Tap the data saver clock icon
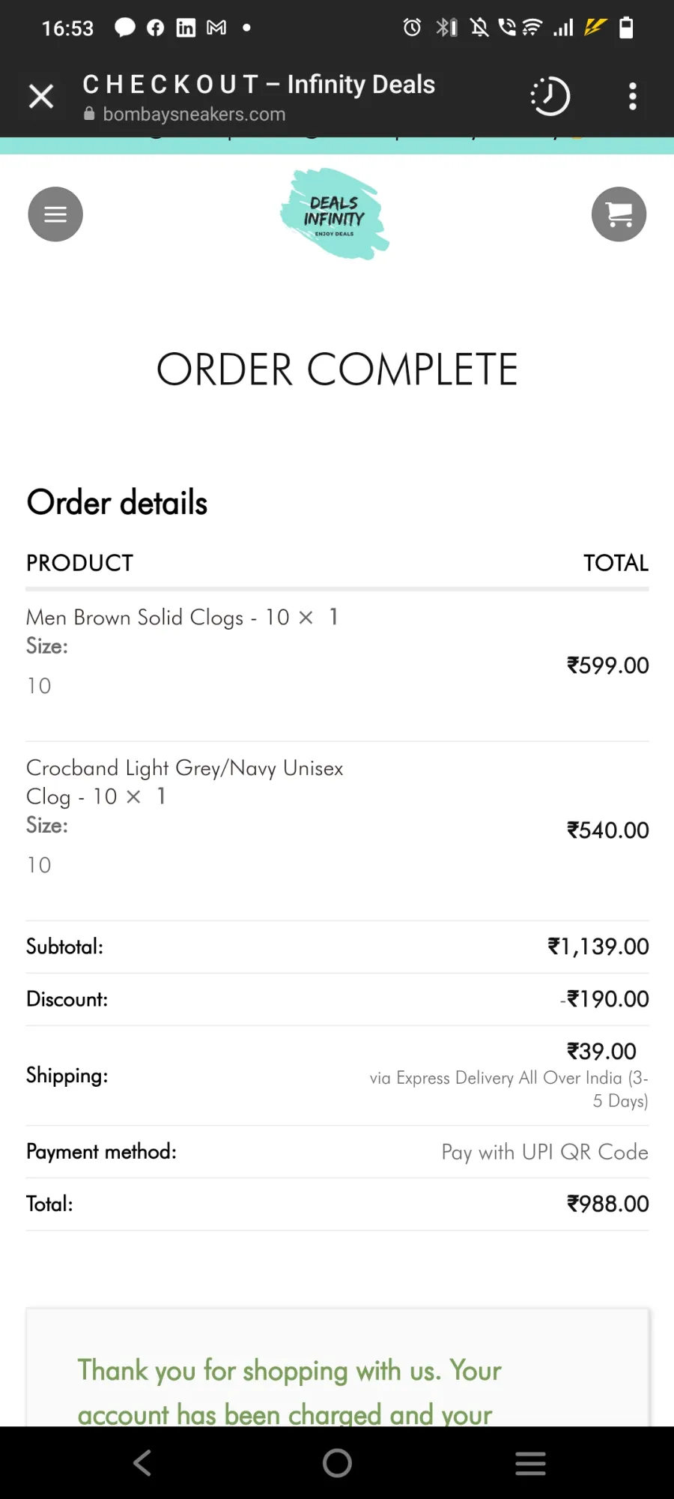674x1499 pixels. (550, 96)
